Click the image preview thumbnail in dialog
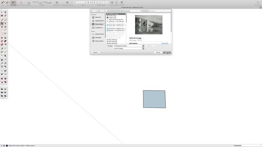The height and width of the screenshot is (147, 262). click(x=149, y=24)
